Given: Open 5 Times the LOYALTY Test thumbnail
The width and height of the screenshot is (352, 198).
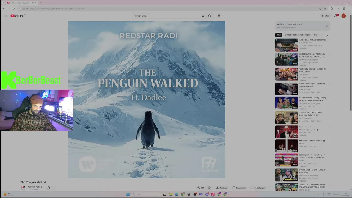Looking at the screenshot, I should tap(287, 118).
